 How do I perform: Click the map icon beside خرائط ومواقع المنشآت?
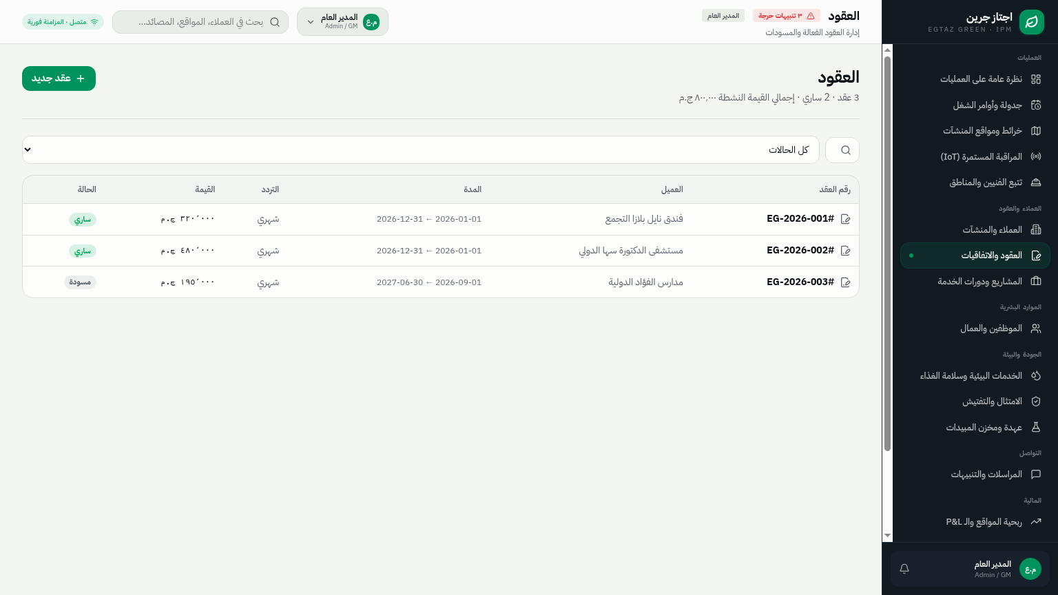click(1036, 131)
